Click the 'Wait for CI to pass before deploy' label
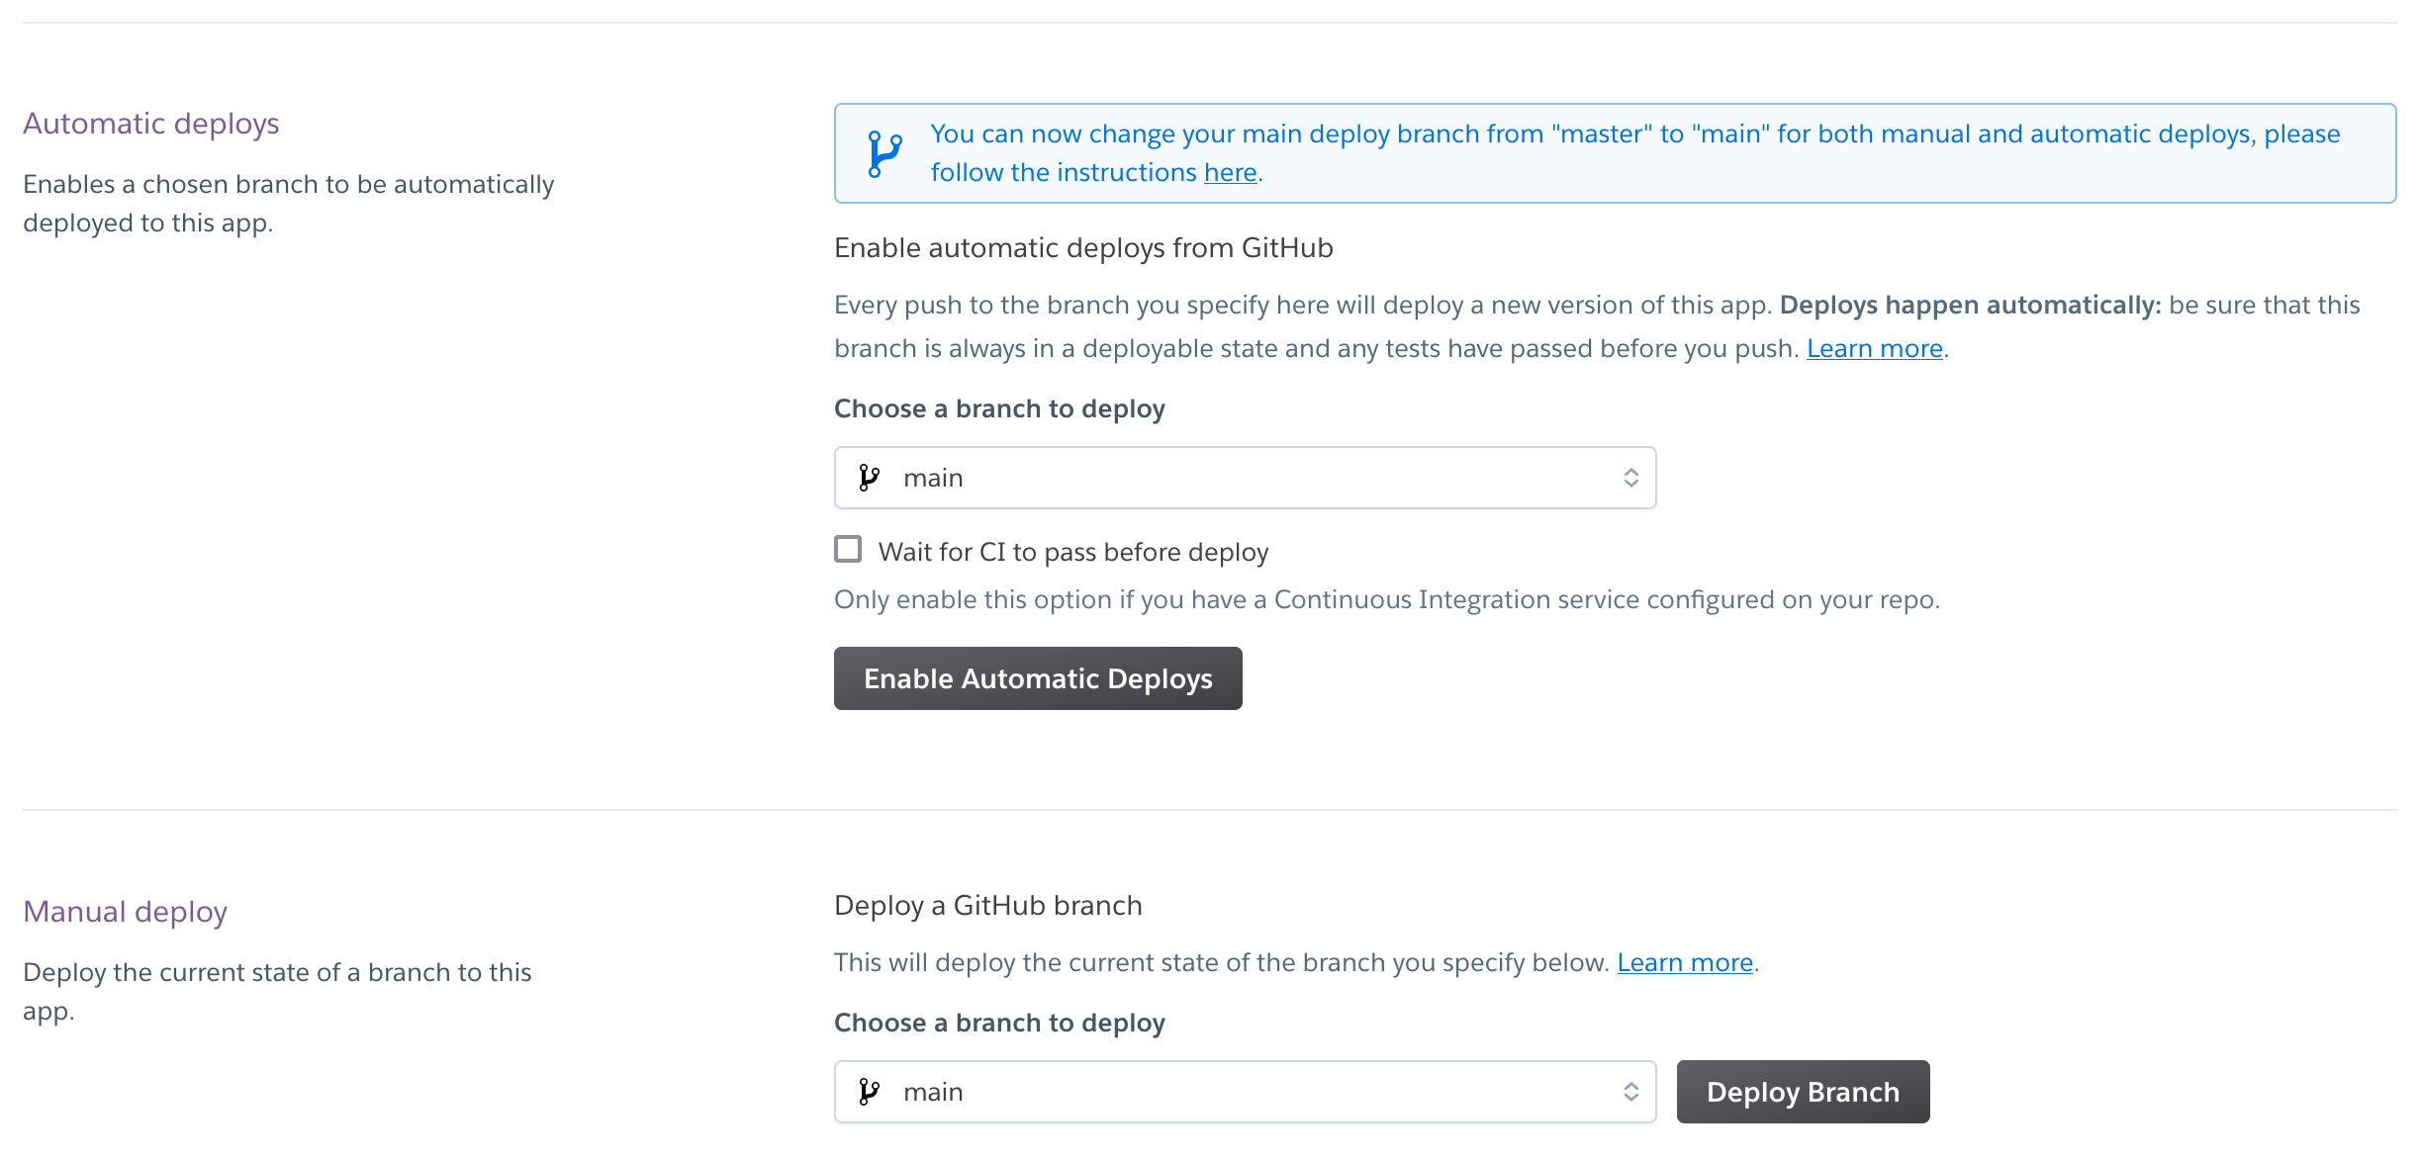Image resolution: width=2418 pixels, height=1159 pixels. point(1073,552)
